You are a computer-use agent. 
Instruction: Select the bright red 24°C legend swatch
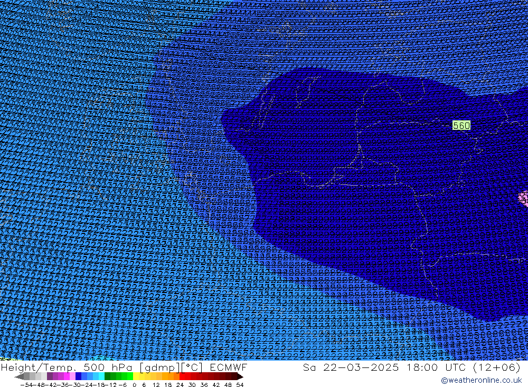[x=182, y=376]
